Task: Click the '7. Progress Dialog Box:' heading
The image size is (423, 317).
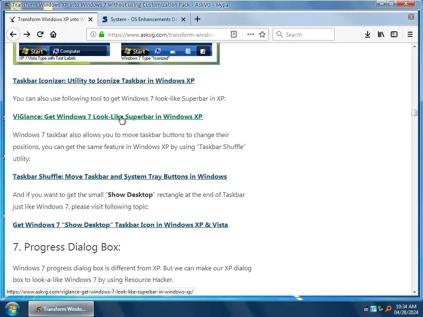Action: tap(67, 247)
